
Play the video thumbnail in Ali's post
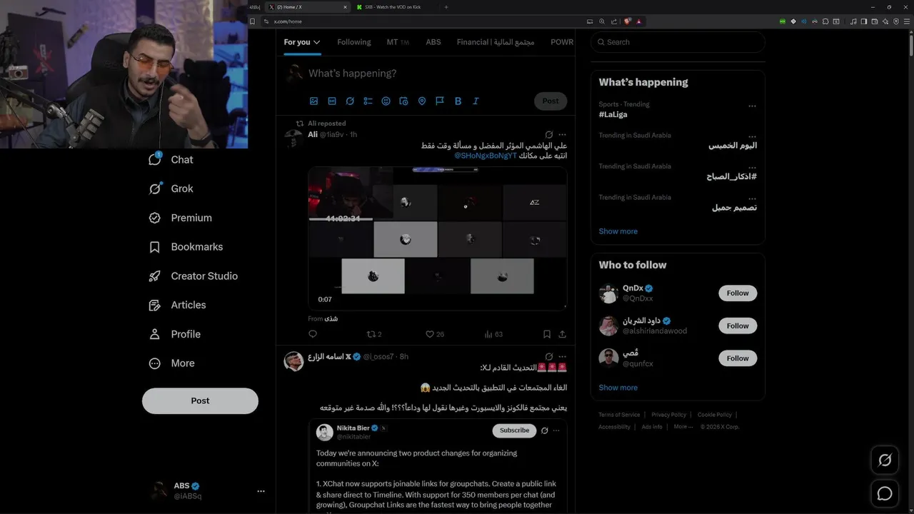coord(438,238)
